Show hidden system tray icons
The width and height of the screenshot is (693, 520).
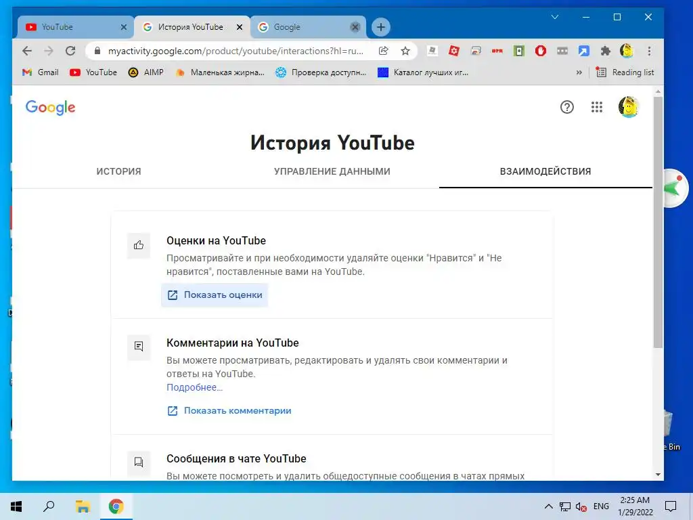[x=548, y=506]
